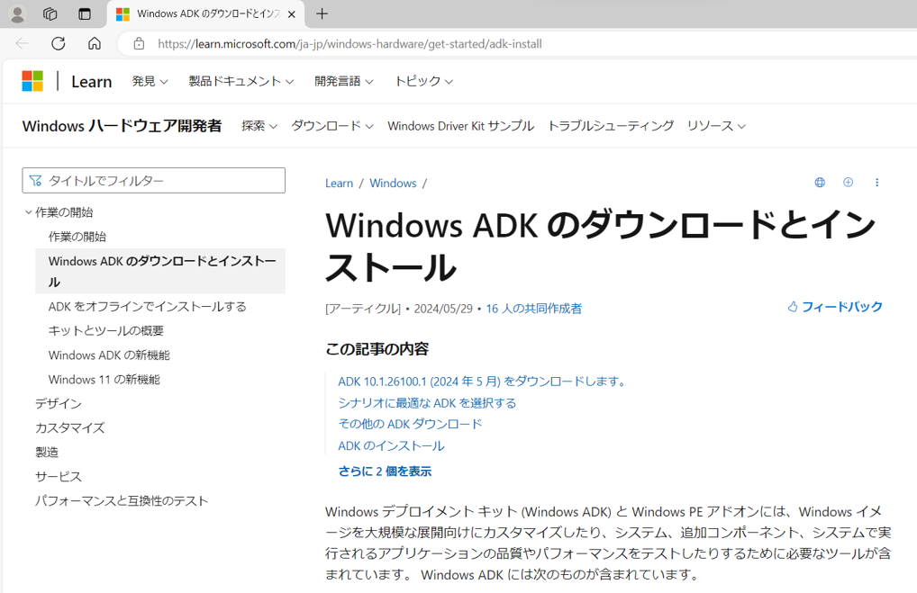Jump to シナリオに最適な ADK を選択する
The height and width of the screenshot is (593, 917).
coord(427,403)
